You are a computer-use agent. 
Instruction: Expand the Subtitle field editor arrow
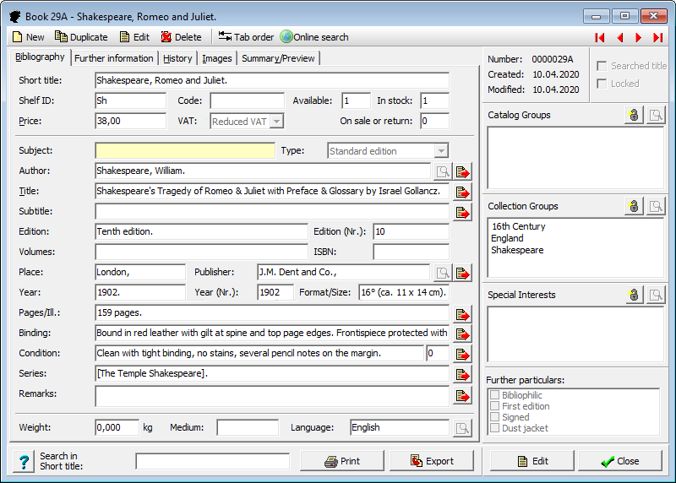462,212
